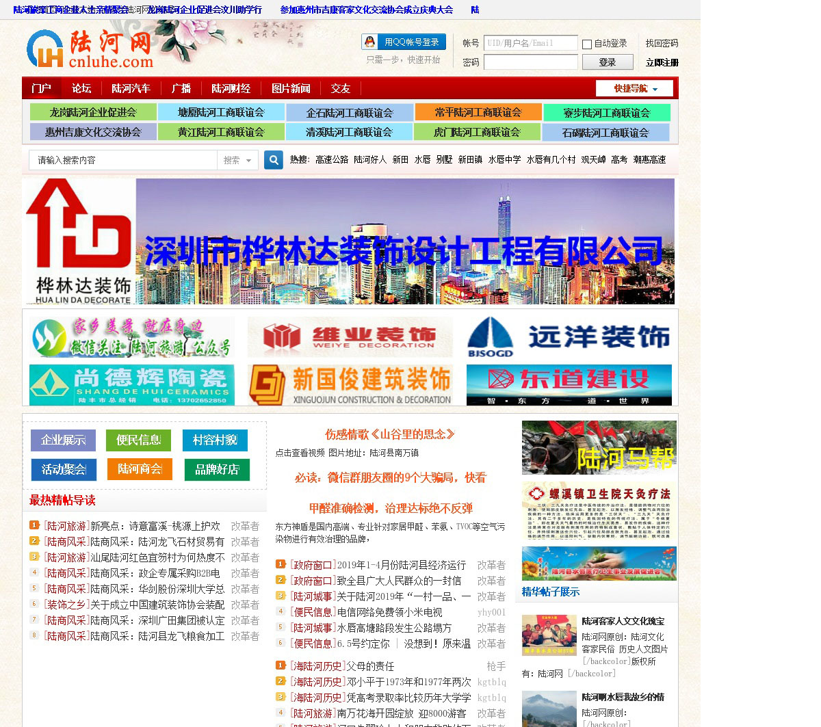The width and height of the screenshot is (821, 727).
Task: Open the 图片新闻 navigation tab
Action: [x=291, y=89]
